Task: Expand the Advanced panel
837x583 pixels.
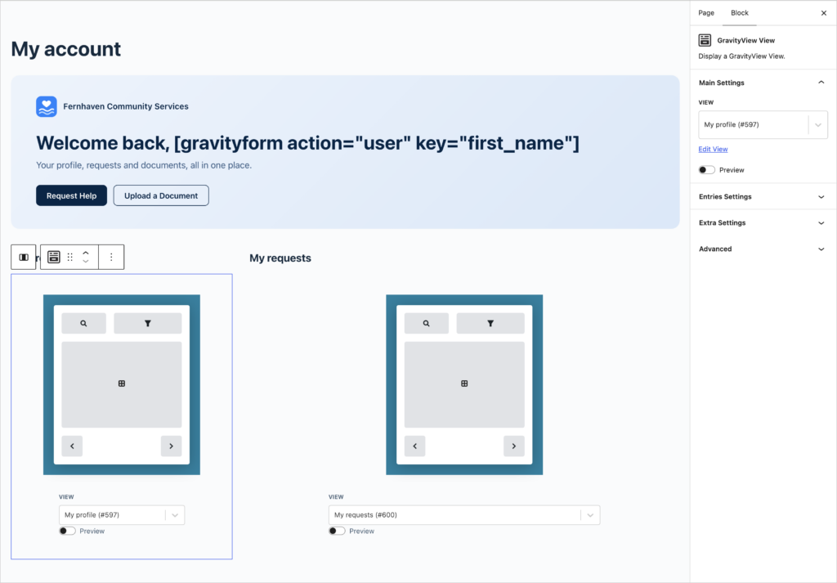Action: point(763,249)
